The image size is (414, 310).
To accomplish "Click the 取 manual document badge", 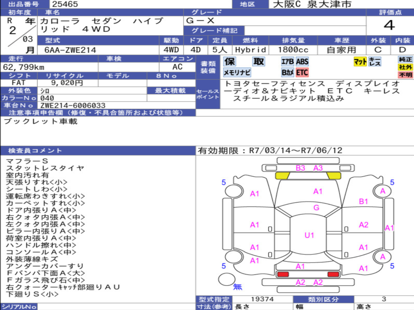I will [259, 62].
